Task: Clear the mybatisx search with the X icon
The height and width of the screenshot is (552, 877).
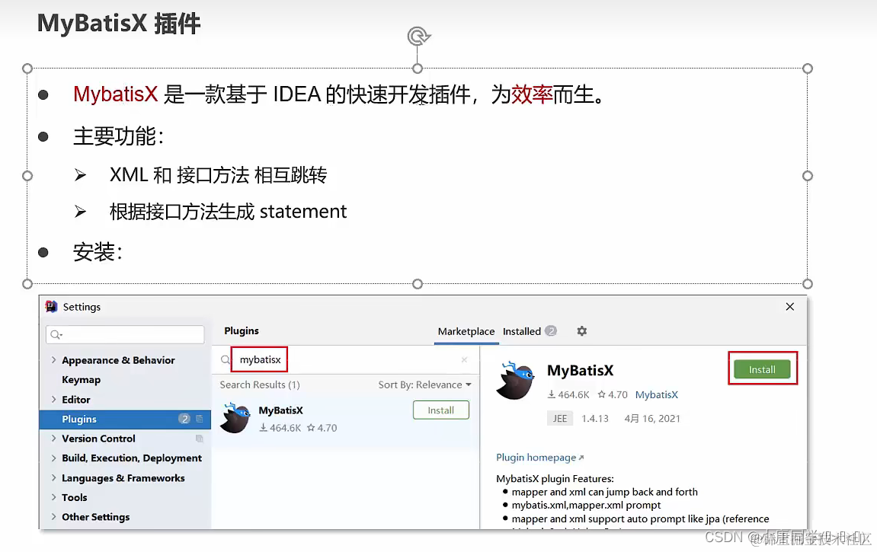Action: click(x=464, y=360)
